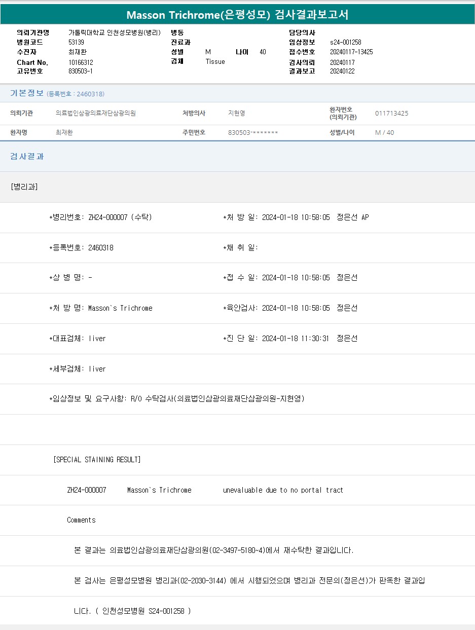The image size is (475, 630).
Task: Select the 접수번호 value 20240117-13425
Action: 351,52
